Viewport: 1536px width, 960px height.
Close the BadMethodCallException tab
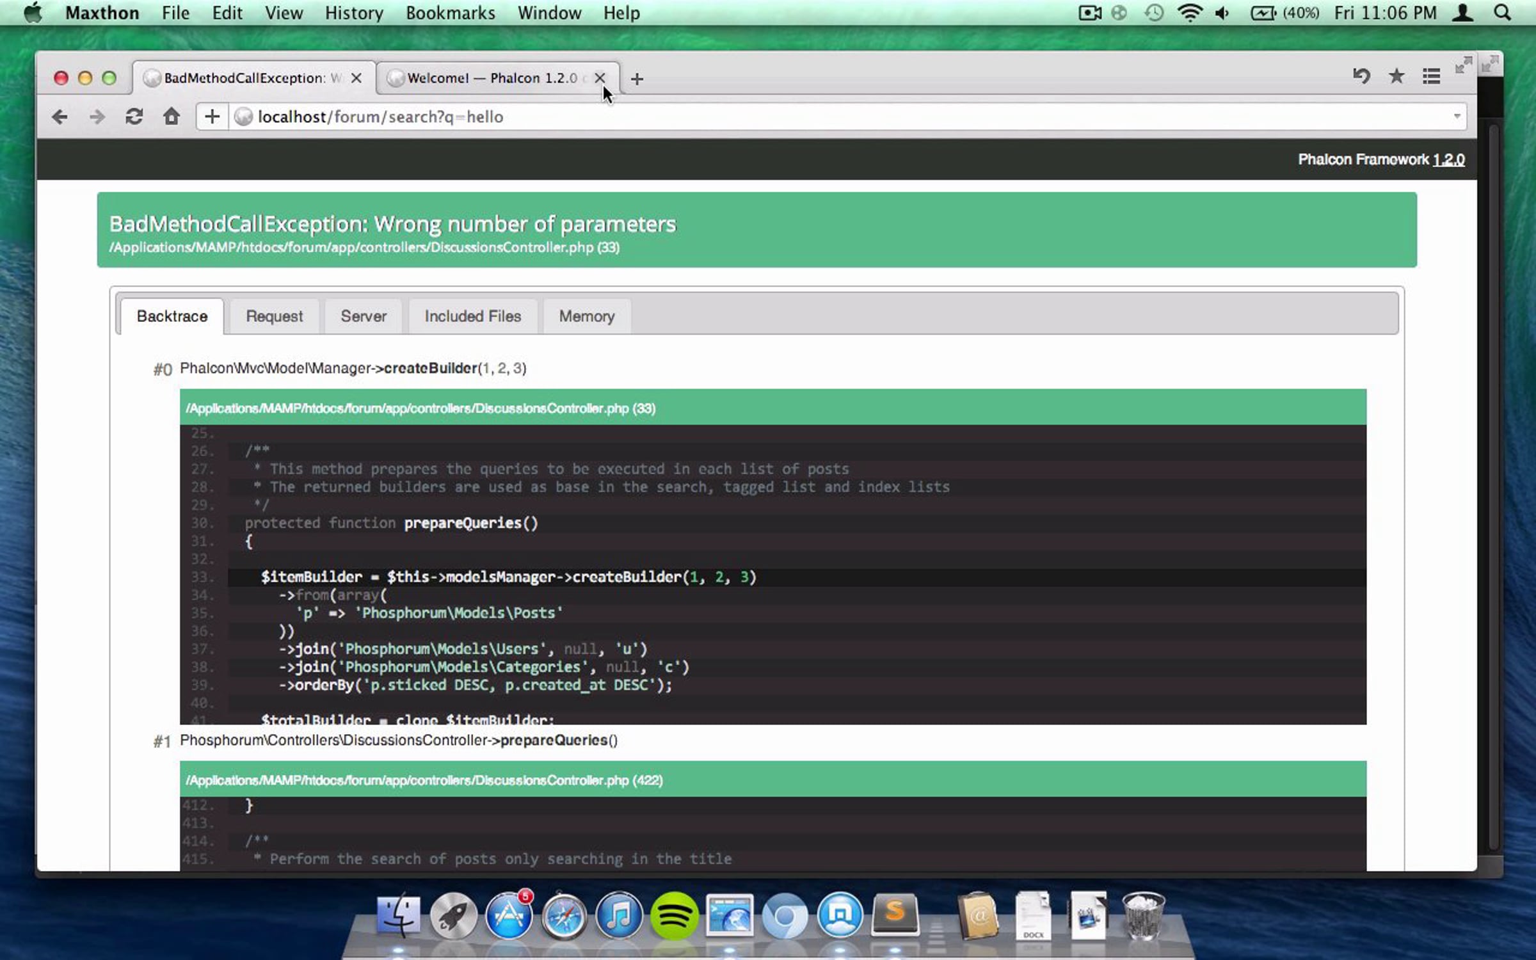356,78
